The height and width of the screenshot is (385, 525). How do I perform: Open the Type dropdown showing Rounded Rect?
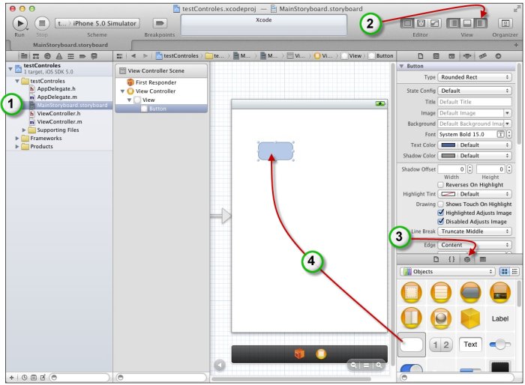(x=475, y=77)
